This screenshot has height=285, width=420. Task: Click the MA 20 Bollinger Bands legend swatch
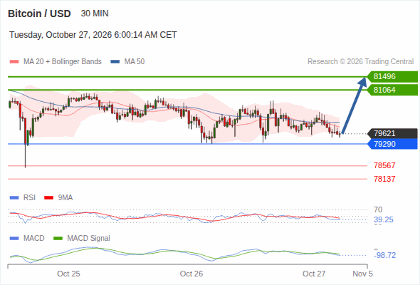pyautogui.click(x=14, y=62)
